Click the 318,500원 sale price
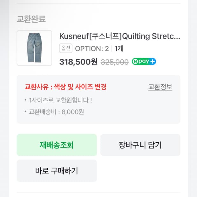This screenshot has height=197, width=197. [78, 62]
